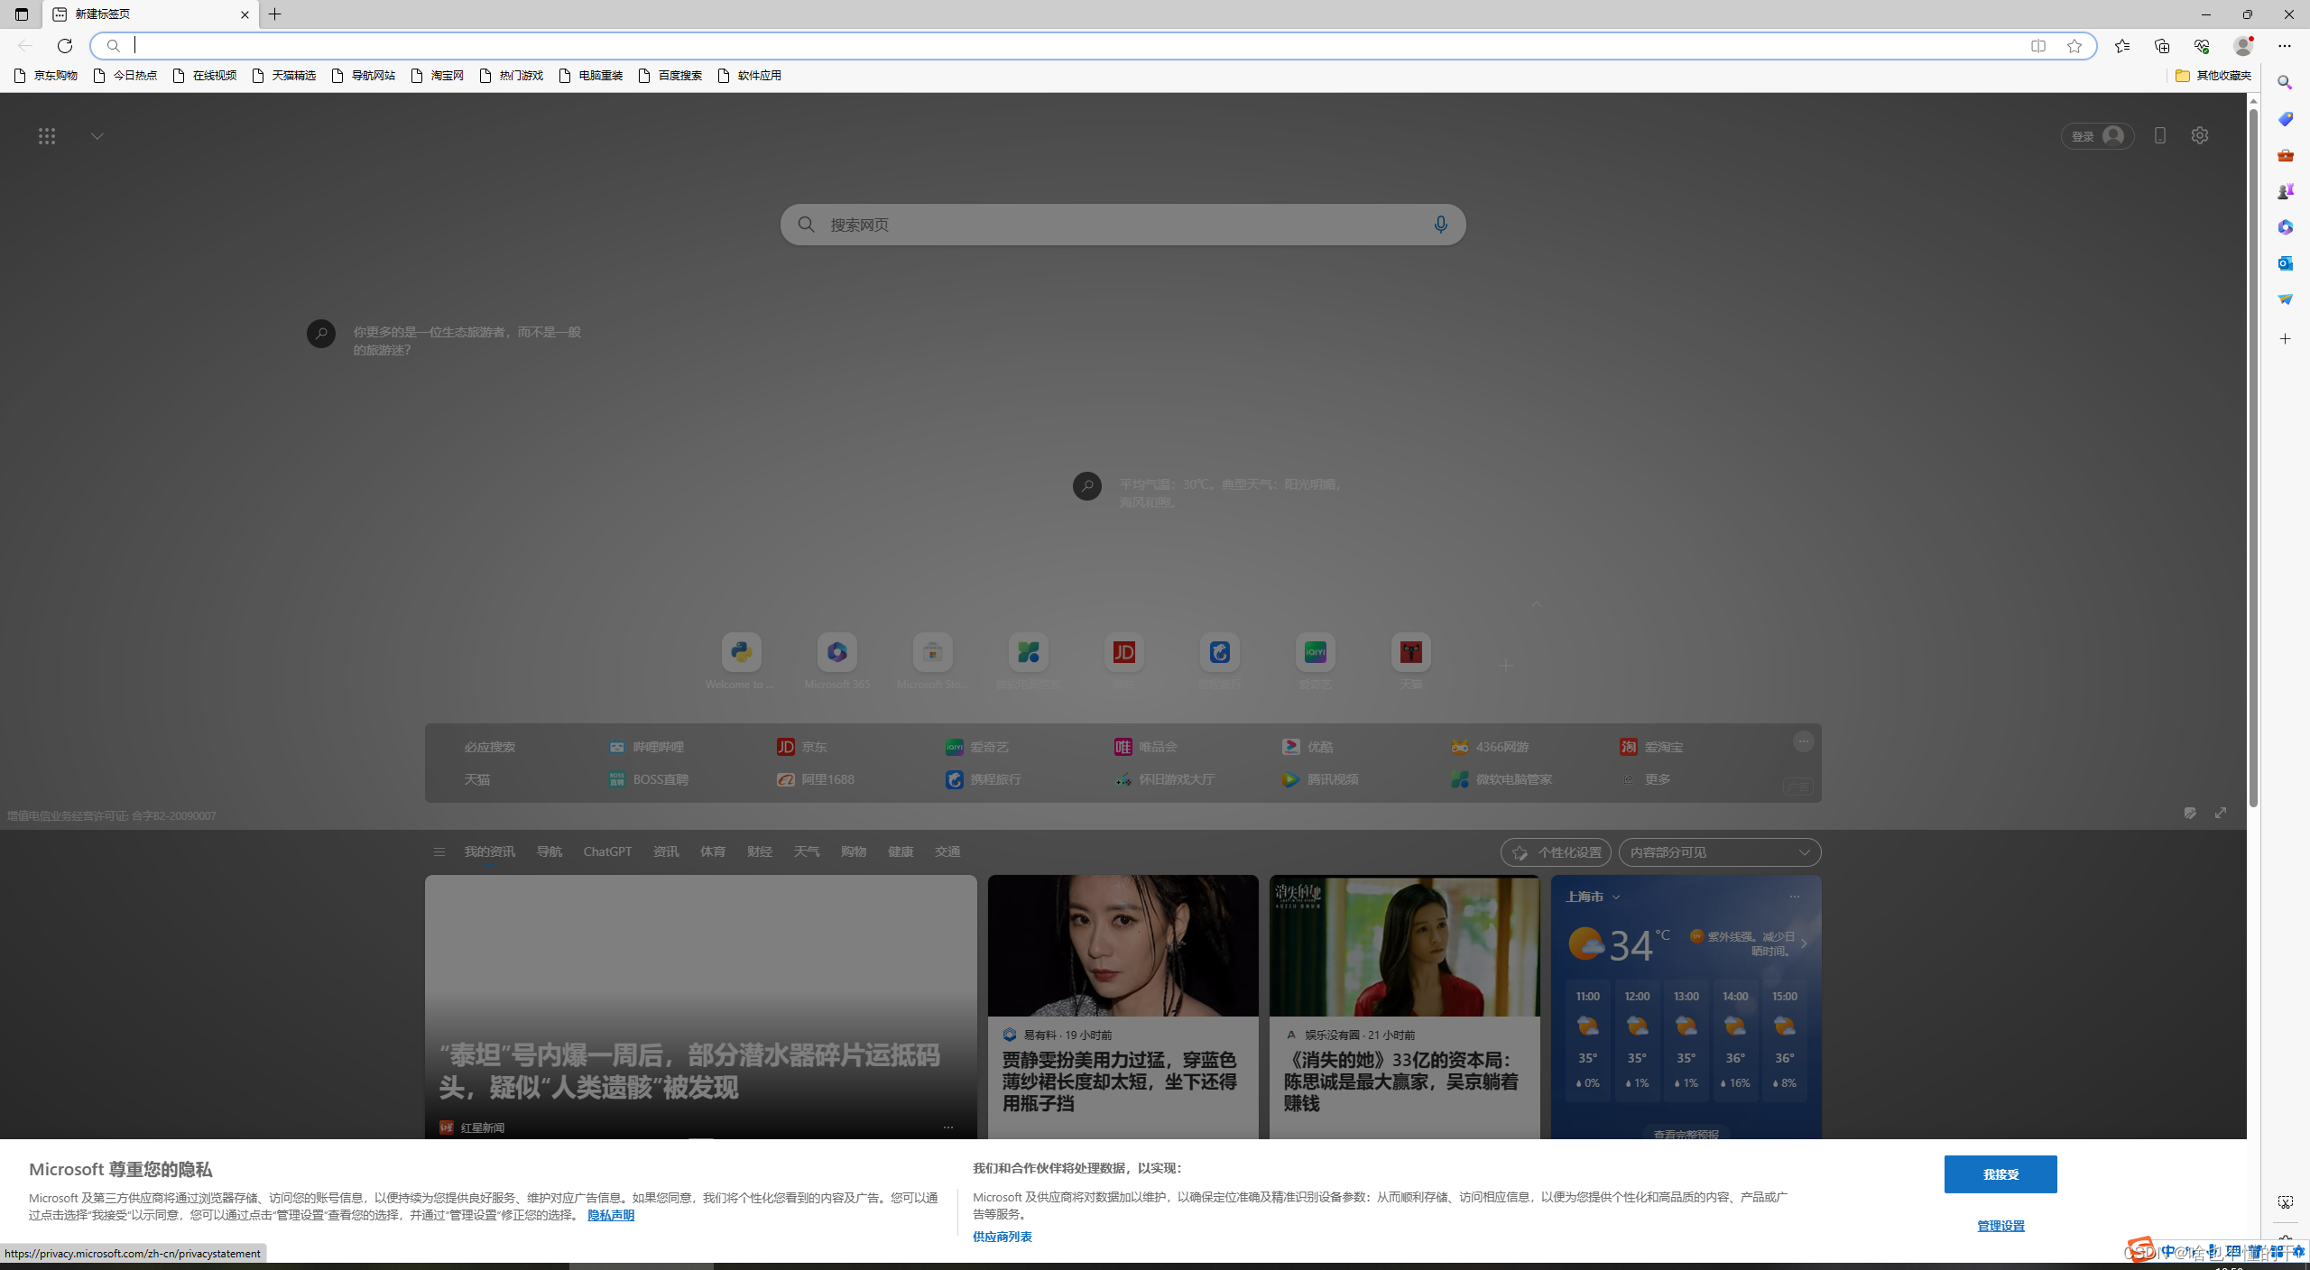2310x1270 pixels.
Task: Switch to the ChatGPT feed tab
Action: click(x=606, y=851)
